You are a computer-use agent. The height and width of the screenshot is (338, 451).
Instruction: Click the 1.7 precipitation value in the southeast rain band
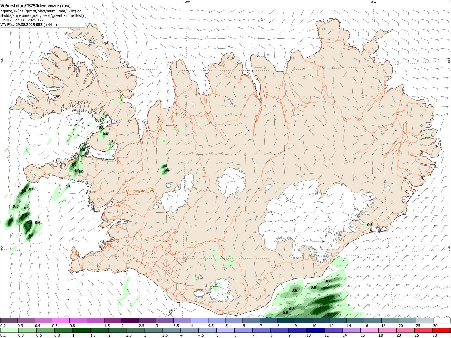coord(327,299)
